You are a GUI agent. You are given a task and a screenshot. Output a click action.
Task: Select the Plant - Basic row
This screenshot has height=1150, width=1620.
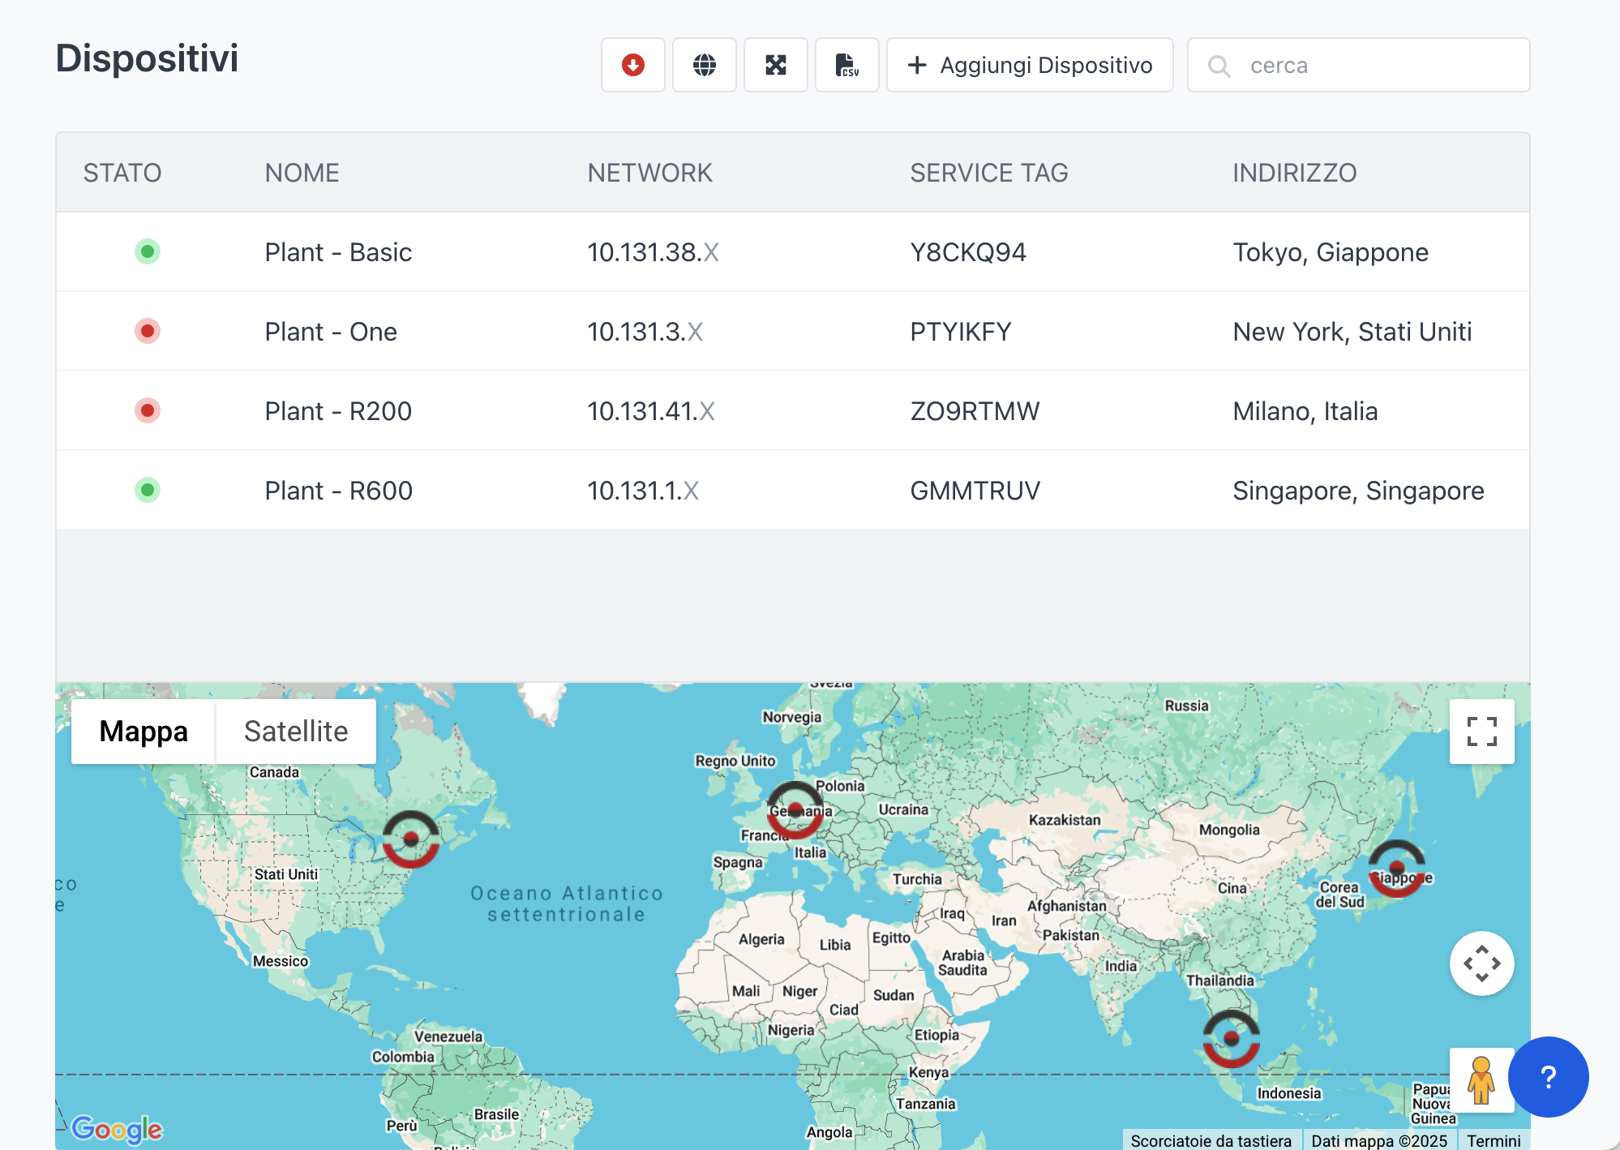click(338, 252)
